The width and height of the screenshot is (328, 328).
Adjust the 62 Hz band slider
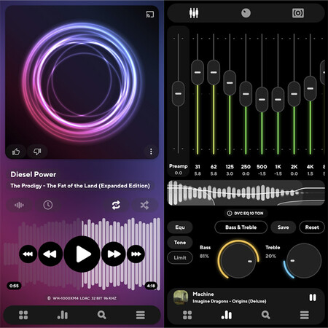pos(214,72)
